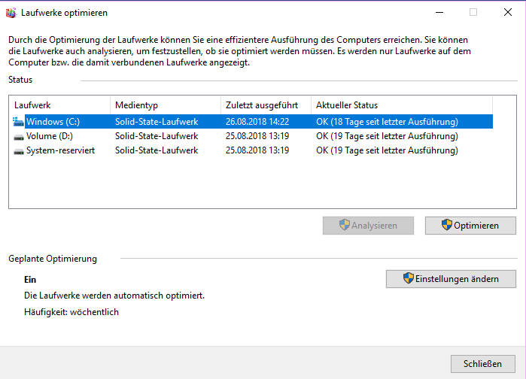Click the date 26.08.2018 14:22
526x379 pixels.
(x=257, y=122)
